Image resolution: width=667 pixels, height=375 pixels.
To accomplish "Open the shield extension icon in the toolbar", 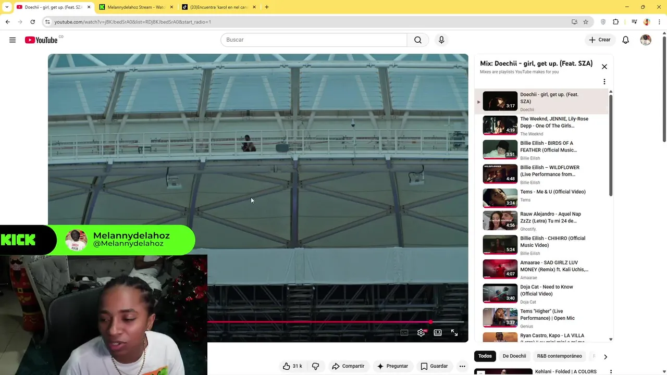I will pos(603,22).
